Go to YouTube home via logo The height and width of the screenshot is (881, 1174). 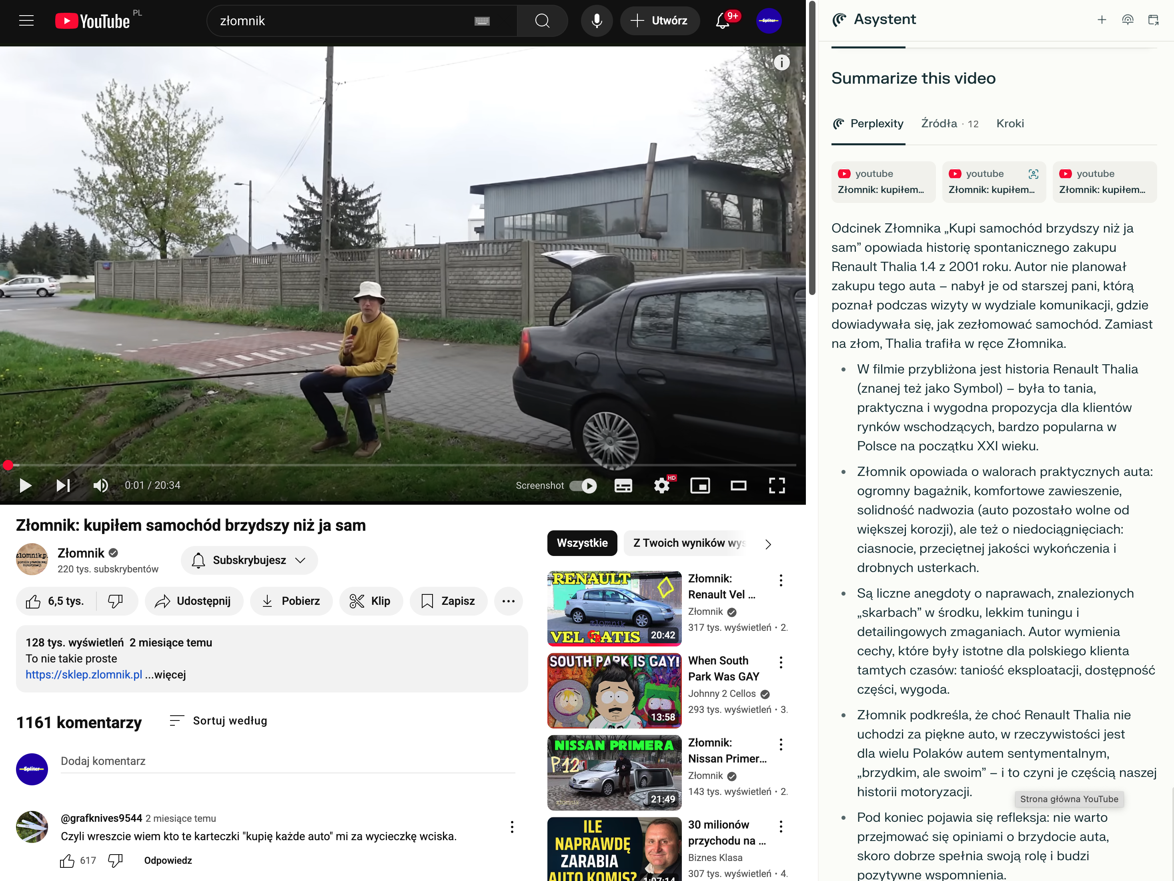[x=93, y=21]
